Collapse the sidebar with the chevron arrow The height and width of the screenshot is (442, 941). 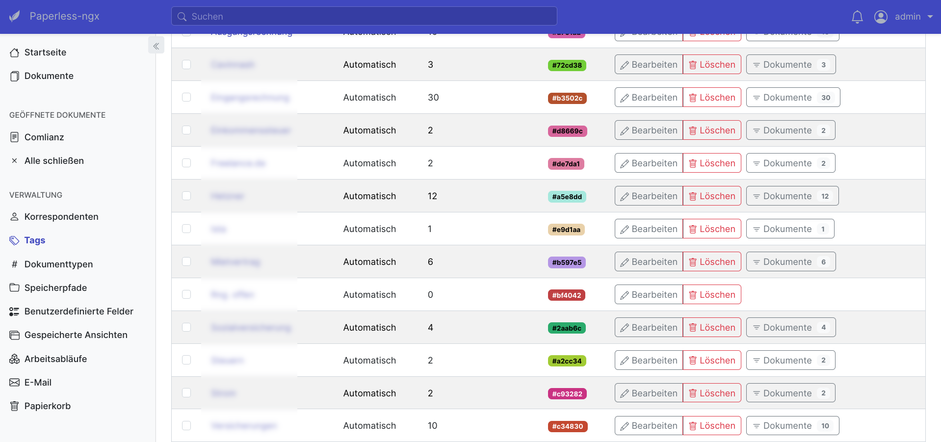[x=157, y=45]
